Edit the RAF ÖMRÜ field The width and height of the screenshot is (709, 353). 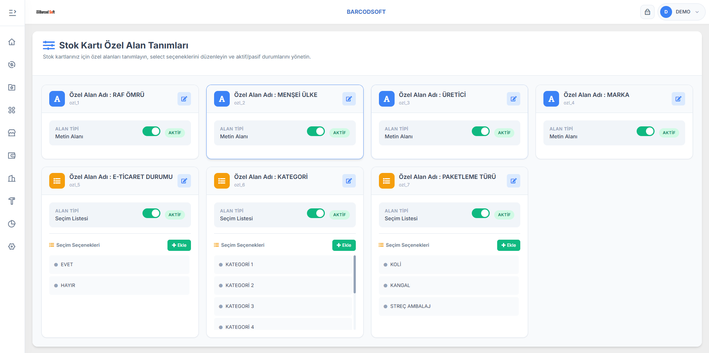click(184, 99)
